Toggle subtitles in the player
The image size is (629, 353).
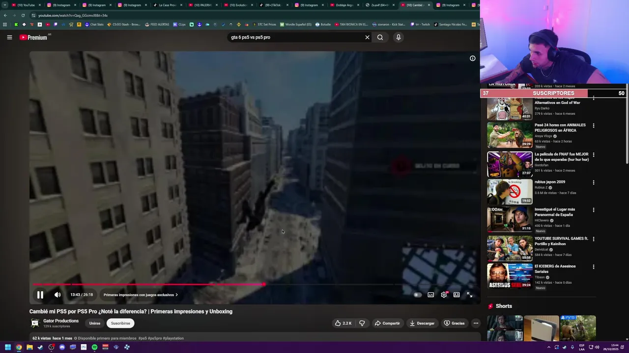pyautogui.click(x=431, y=295)
